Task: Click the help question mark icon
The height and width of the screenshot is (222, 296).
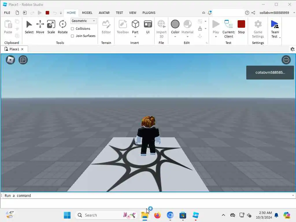Action: tap(247, 13)
